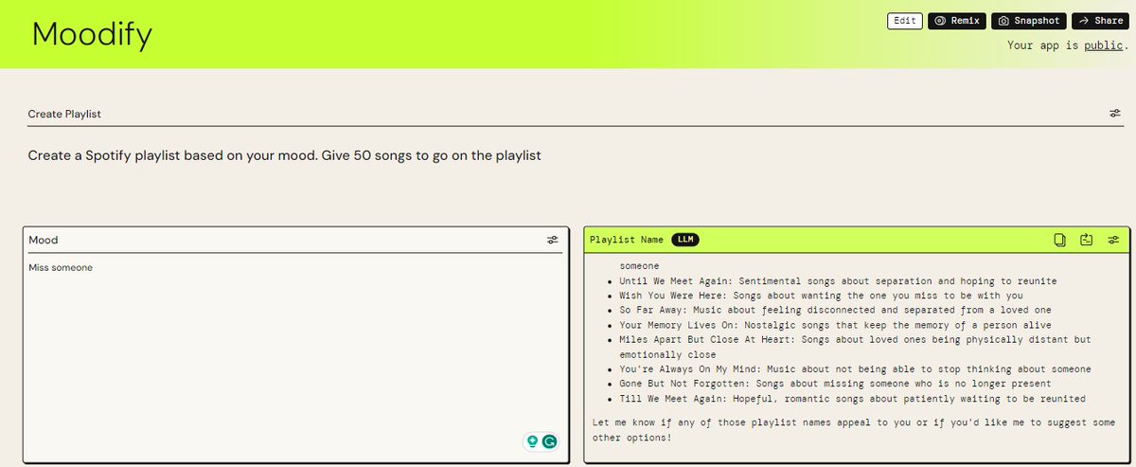The width and height of the screenshot is (1136, 467).
Task: Click the 'Gone But Not Forgotten' suggestion line
Action: [x=835, y=384]
